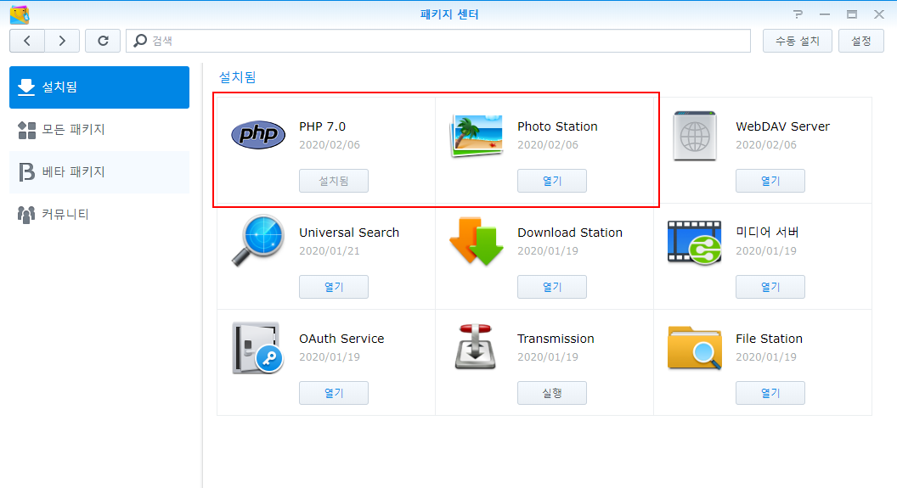Select 모든 패키지 in sidebar
This screenshot has width=897, height=488.
point(99,130)
